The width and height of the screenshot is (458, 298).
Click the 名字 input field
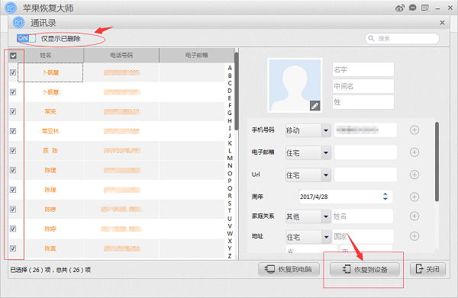(363, 69)
